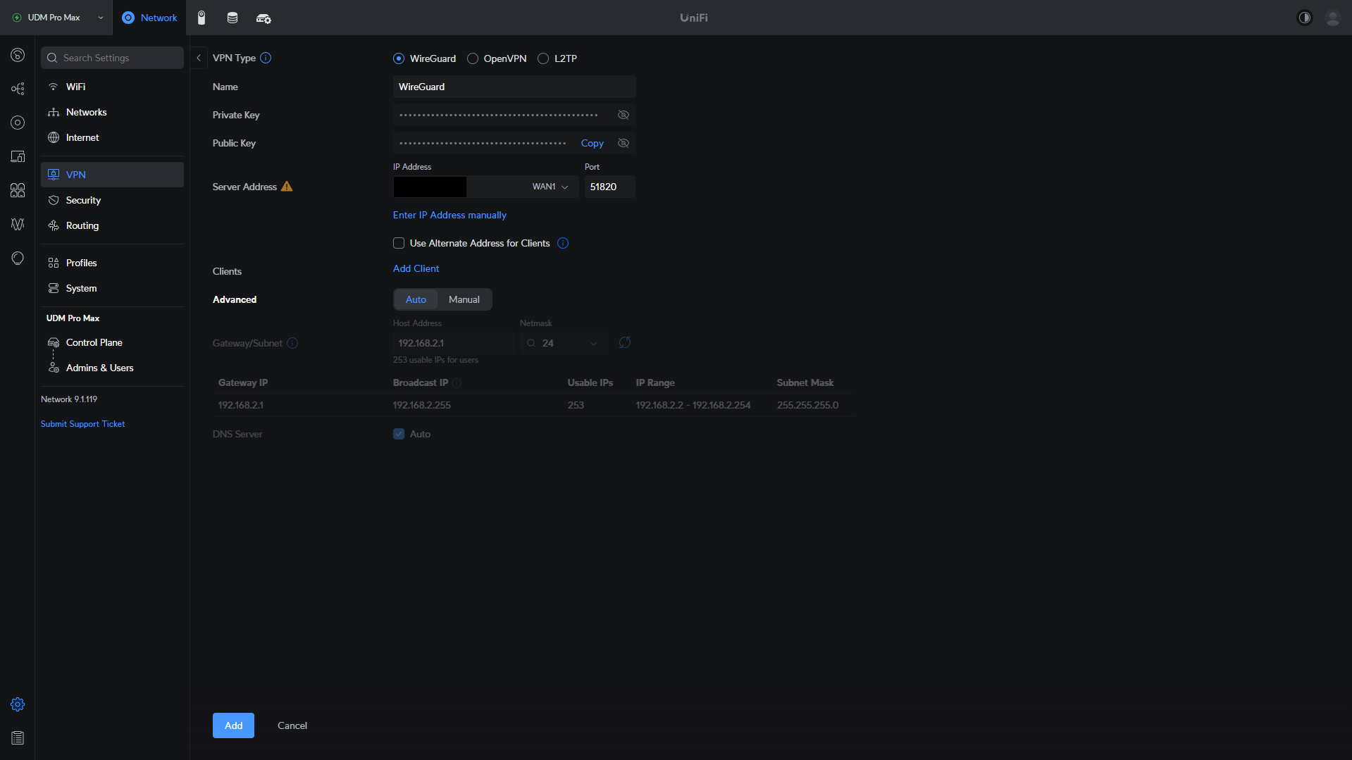Enable Use Alternate Address for Clients

(399, 243)
